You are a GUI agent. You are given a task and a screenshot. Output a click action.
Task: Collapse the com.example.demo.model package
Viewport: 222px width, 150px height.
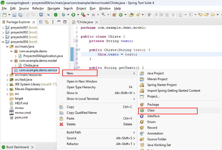[12, 61]
